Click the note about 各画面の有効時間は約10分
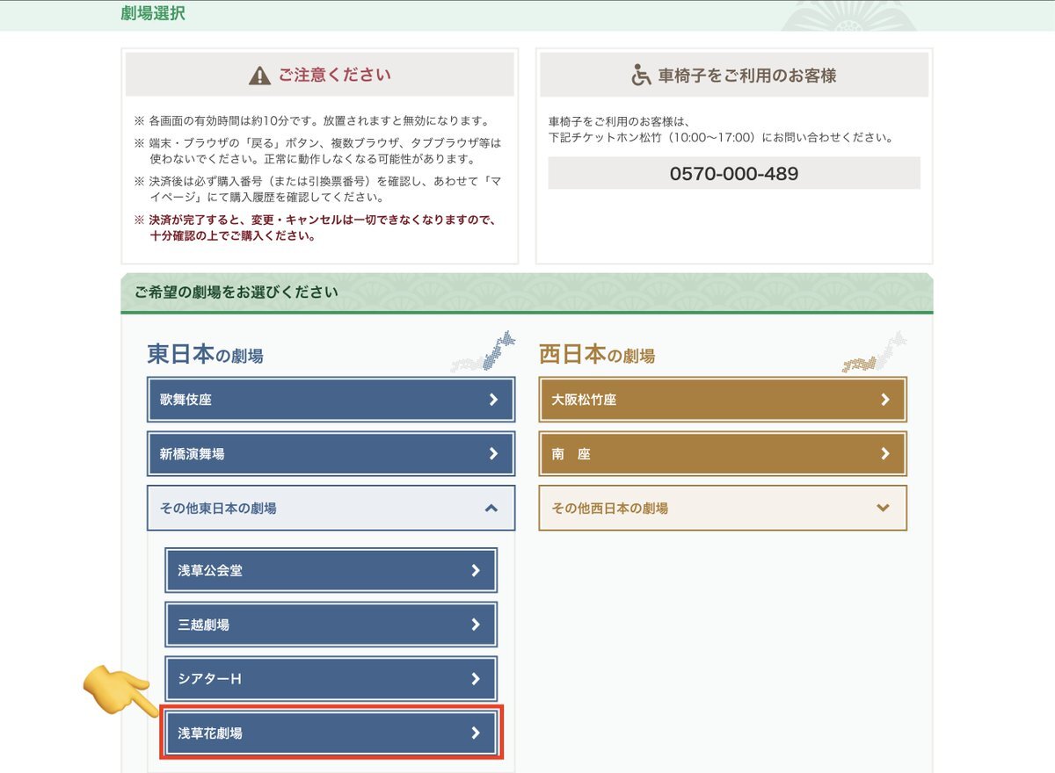Screen dimensions: 1055x773 tap(312, 120)
